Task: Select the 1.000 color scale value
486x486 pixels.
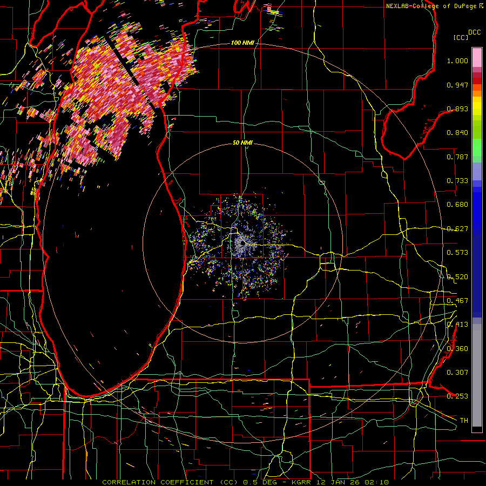Action: tap(457, 60)
